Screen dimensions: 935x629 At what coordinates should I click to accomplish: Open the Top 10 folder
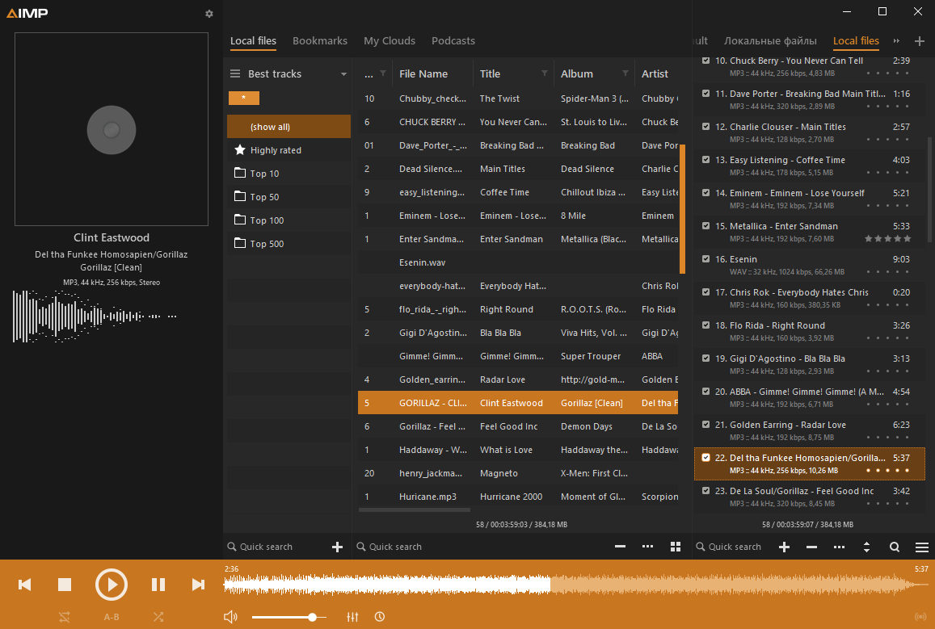pyautogui.click(x=289, y=174)
